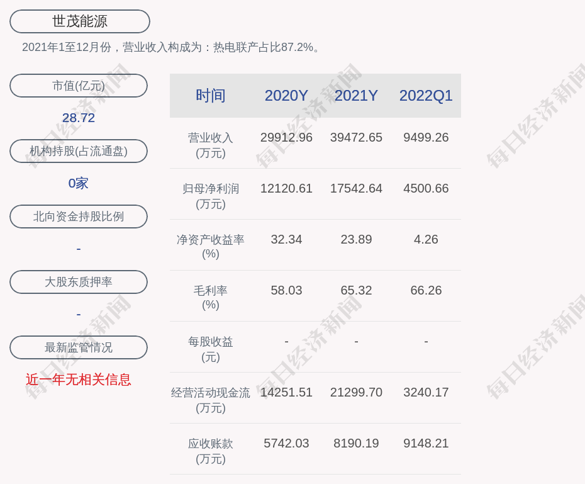
Task: Click the 净资产收益率(%) row label
Action: pyautogui.click(x=210, y=247)
